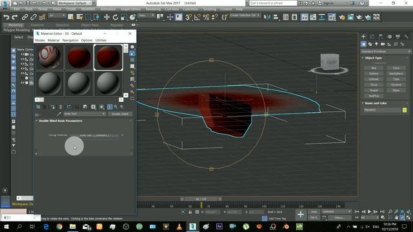The height and width of the screenshot is (232, 413).
Task: Activate the Select and Move tool
Action: point(106,17)
